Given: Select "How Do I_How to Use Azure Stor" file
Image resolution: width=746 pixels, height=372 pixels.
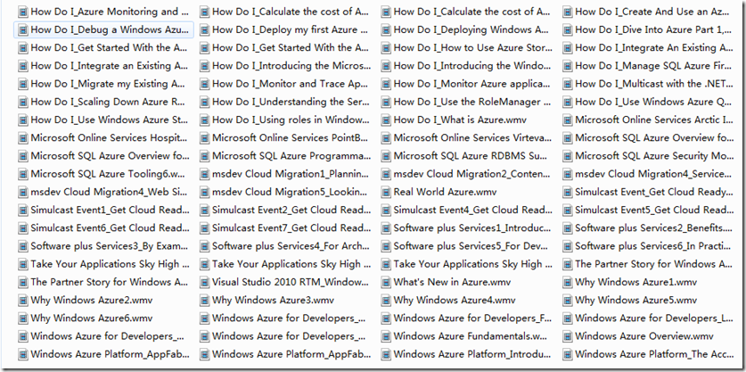Looking at the screenshot, I should [473, 48].
